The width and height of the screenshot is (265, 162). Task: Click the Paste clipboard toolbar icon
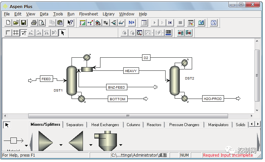[x=60, y=23]
